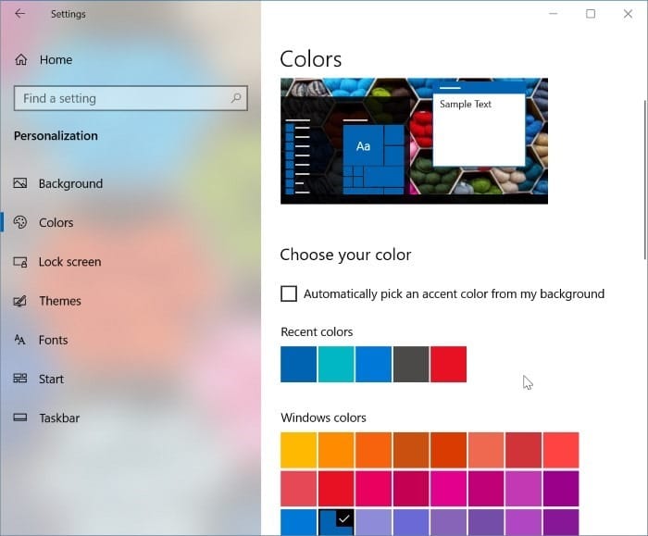Screen dimensions: 648x536
Task: Select seventh swatch in second Windows colors row
Action: pyautogui.click(x=524, y=489)
